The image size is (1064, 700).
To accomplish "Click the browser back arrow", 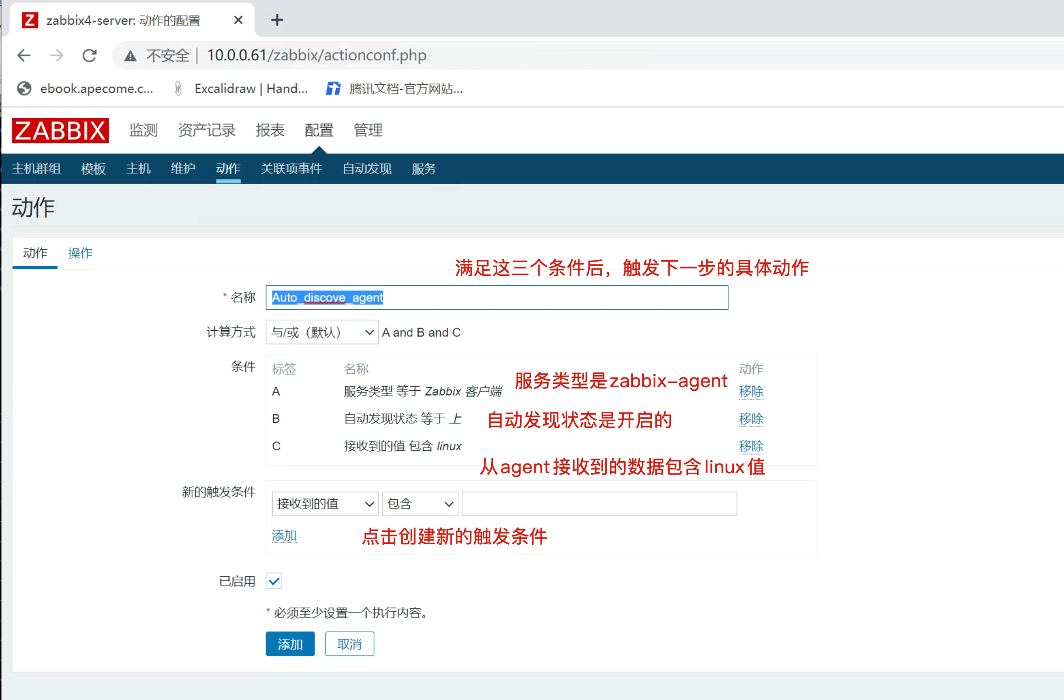I will [x=24, y=55].
